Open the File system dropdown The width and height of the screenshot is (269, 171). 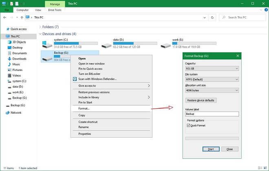click(x=212, y=79)
